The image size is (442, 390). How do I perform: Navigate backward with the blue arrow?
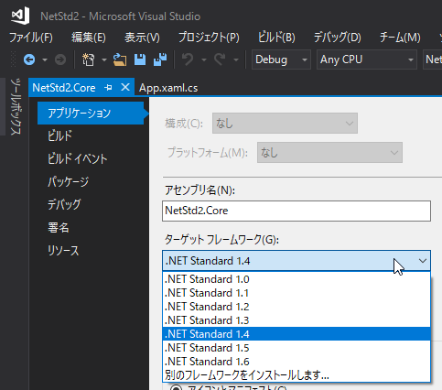[x=29, y=60]
